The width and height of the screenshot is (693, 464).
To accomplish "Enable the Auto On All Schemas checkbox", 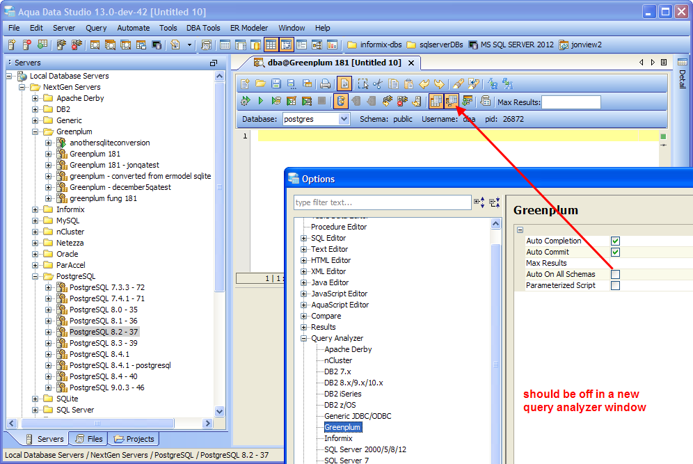I will pyautogui.click(x=615, y=274).
